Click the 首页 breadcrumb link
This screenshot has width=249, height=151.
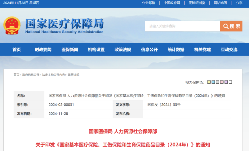(x=16, y=75)
